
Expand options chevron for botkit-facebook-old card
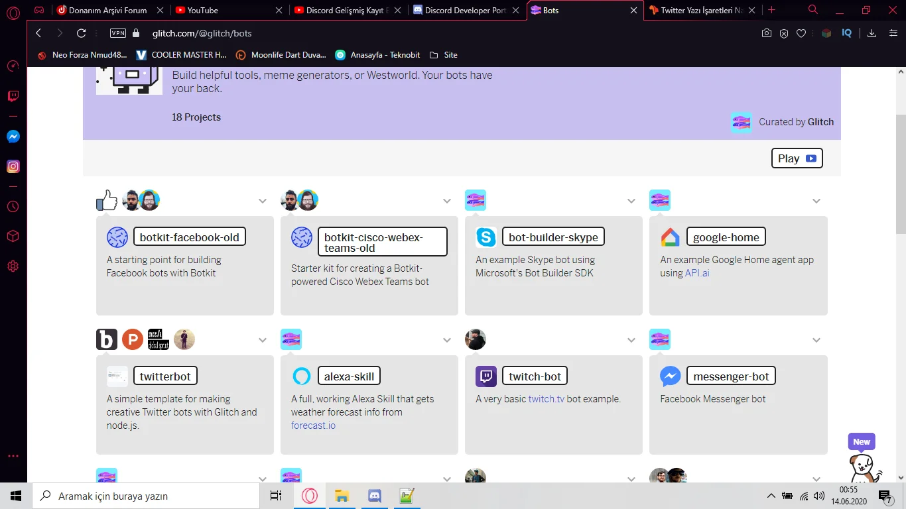click(263, 201)
